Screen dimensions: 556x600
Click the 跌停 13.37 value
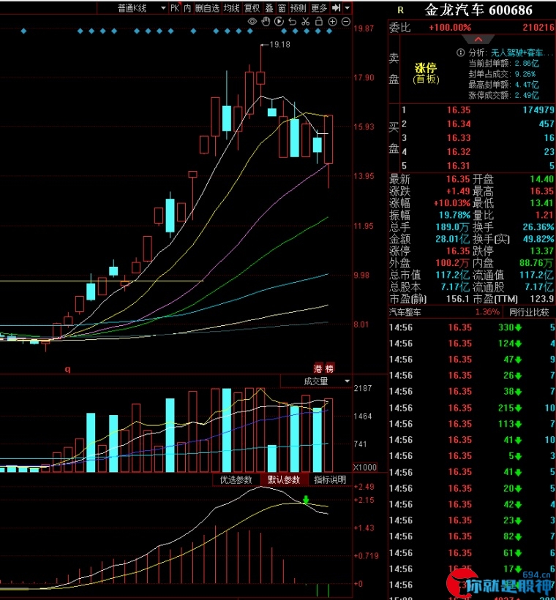pyautogui.click(x=543, y=251)
